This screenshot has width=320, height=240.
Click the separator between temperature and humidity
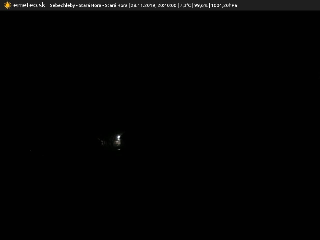193,5
